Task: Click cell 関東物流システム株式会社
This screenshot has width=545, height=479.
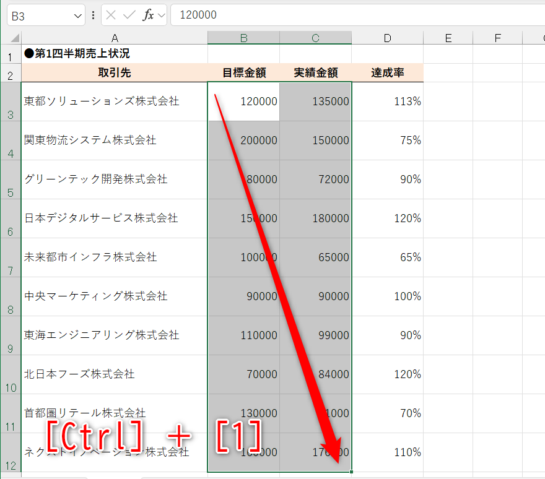Action: point(115,140)
